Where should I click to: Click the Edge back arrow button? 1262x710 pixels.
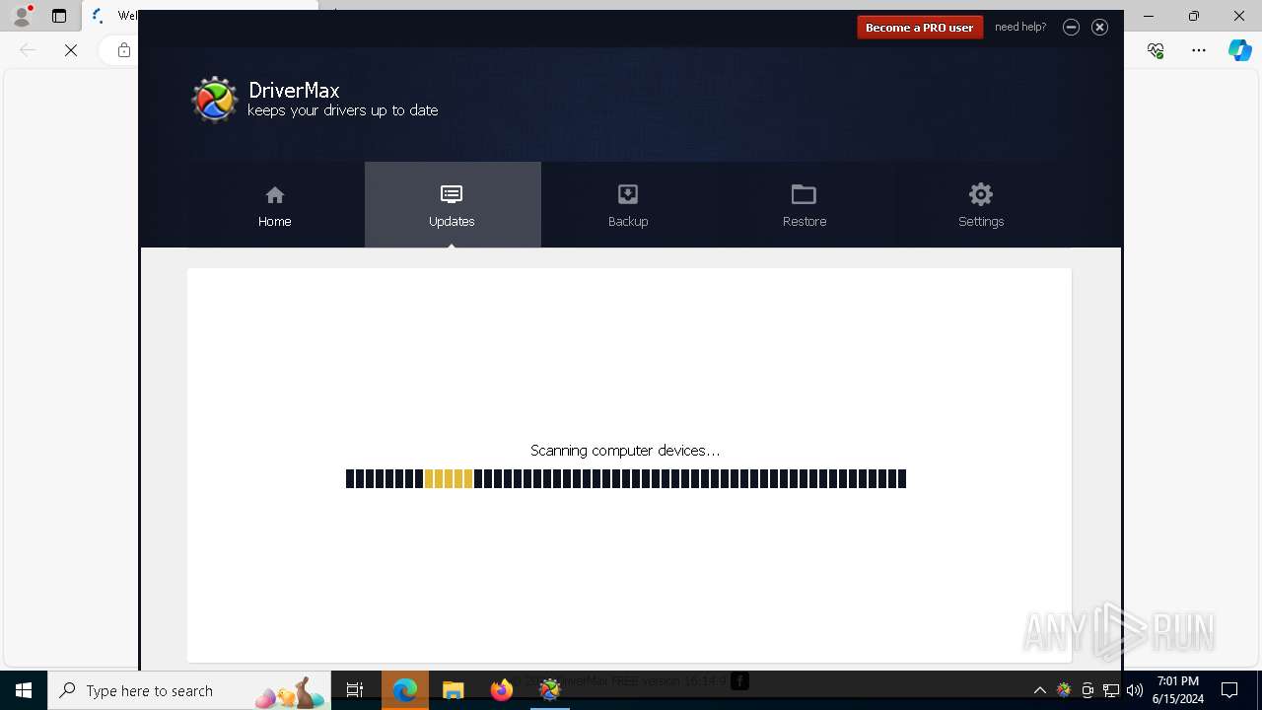[x=28, y=50]
